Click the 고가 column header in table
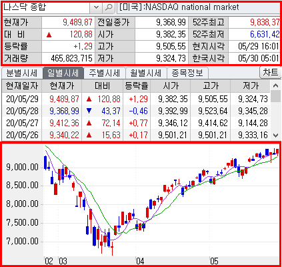The image size is (282, 267). pos(211,86)
